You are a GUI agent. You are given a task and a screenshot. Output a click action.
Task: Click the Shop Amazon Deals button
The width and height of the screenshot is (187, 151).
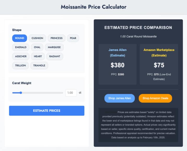155,98
